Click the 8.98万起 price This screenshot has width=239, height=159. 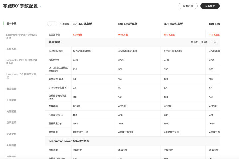tap(78, 34)
